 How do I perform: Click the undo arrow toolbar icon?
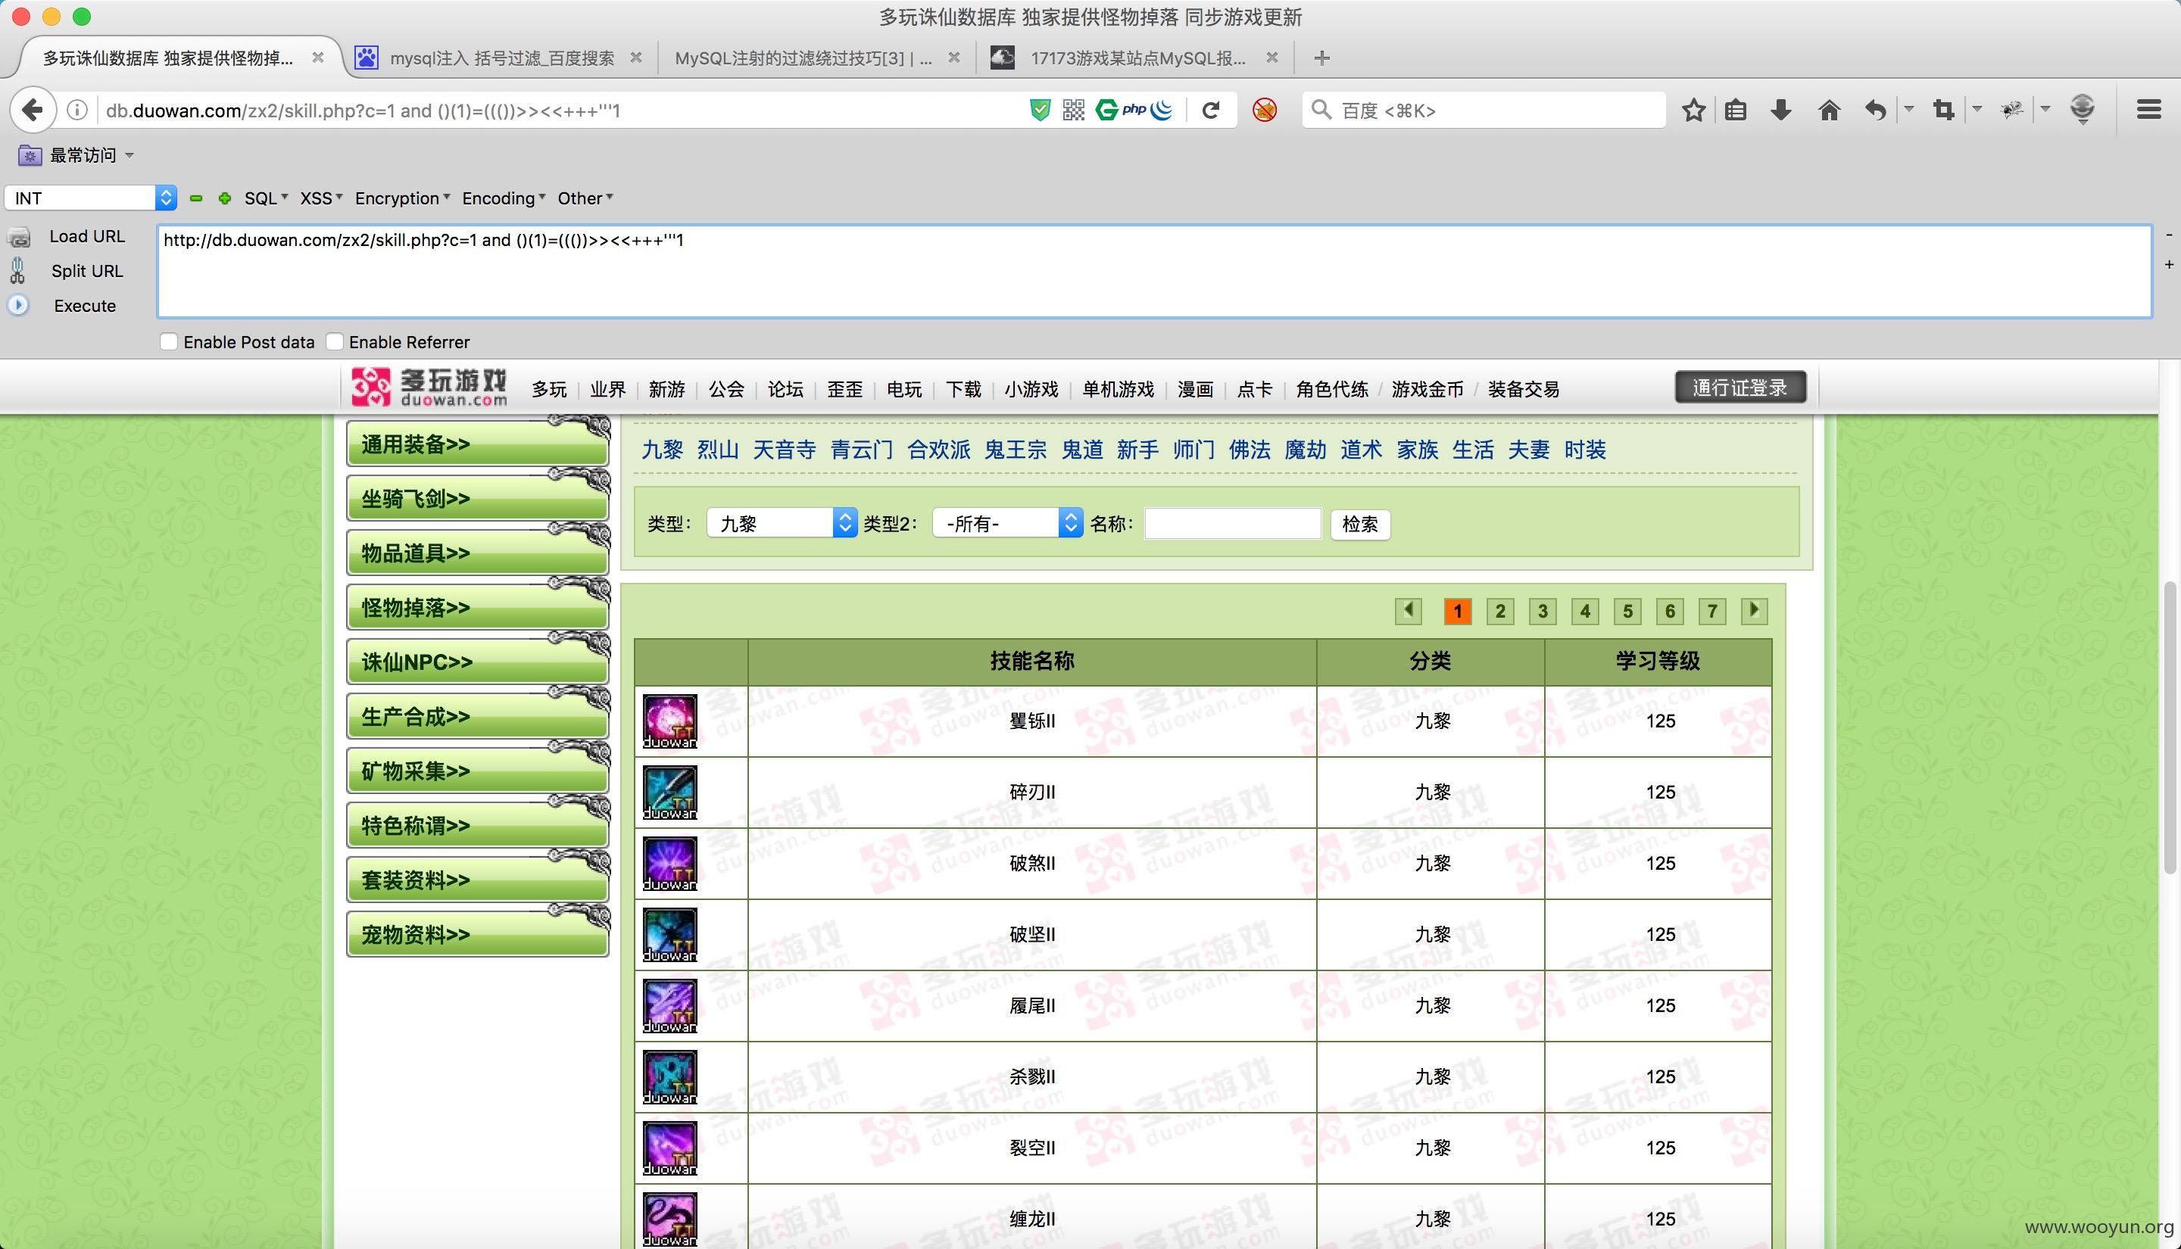(1876, 110)
